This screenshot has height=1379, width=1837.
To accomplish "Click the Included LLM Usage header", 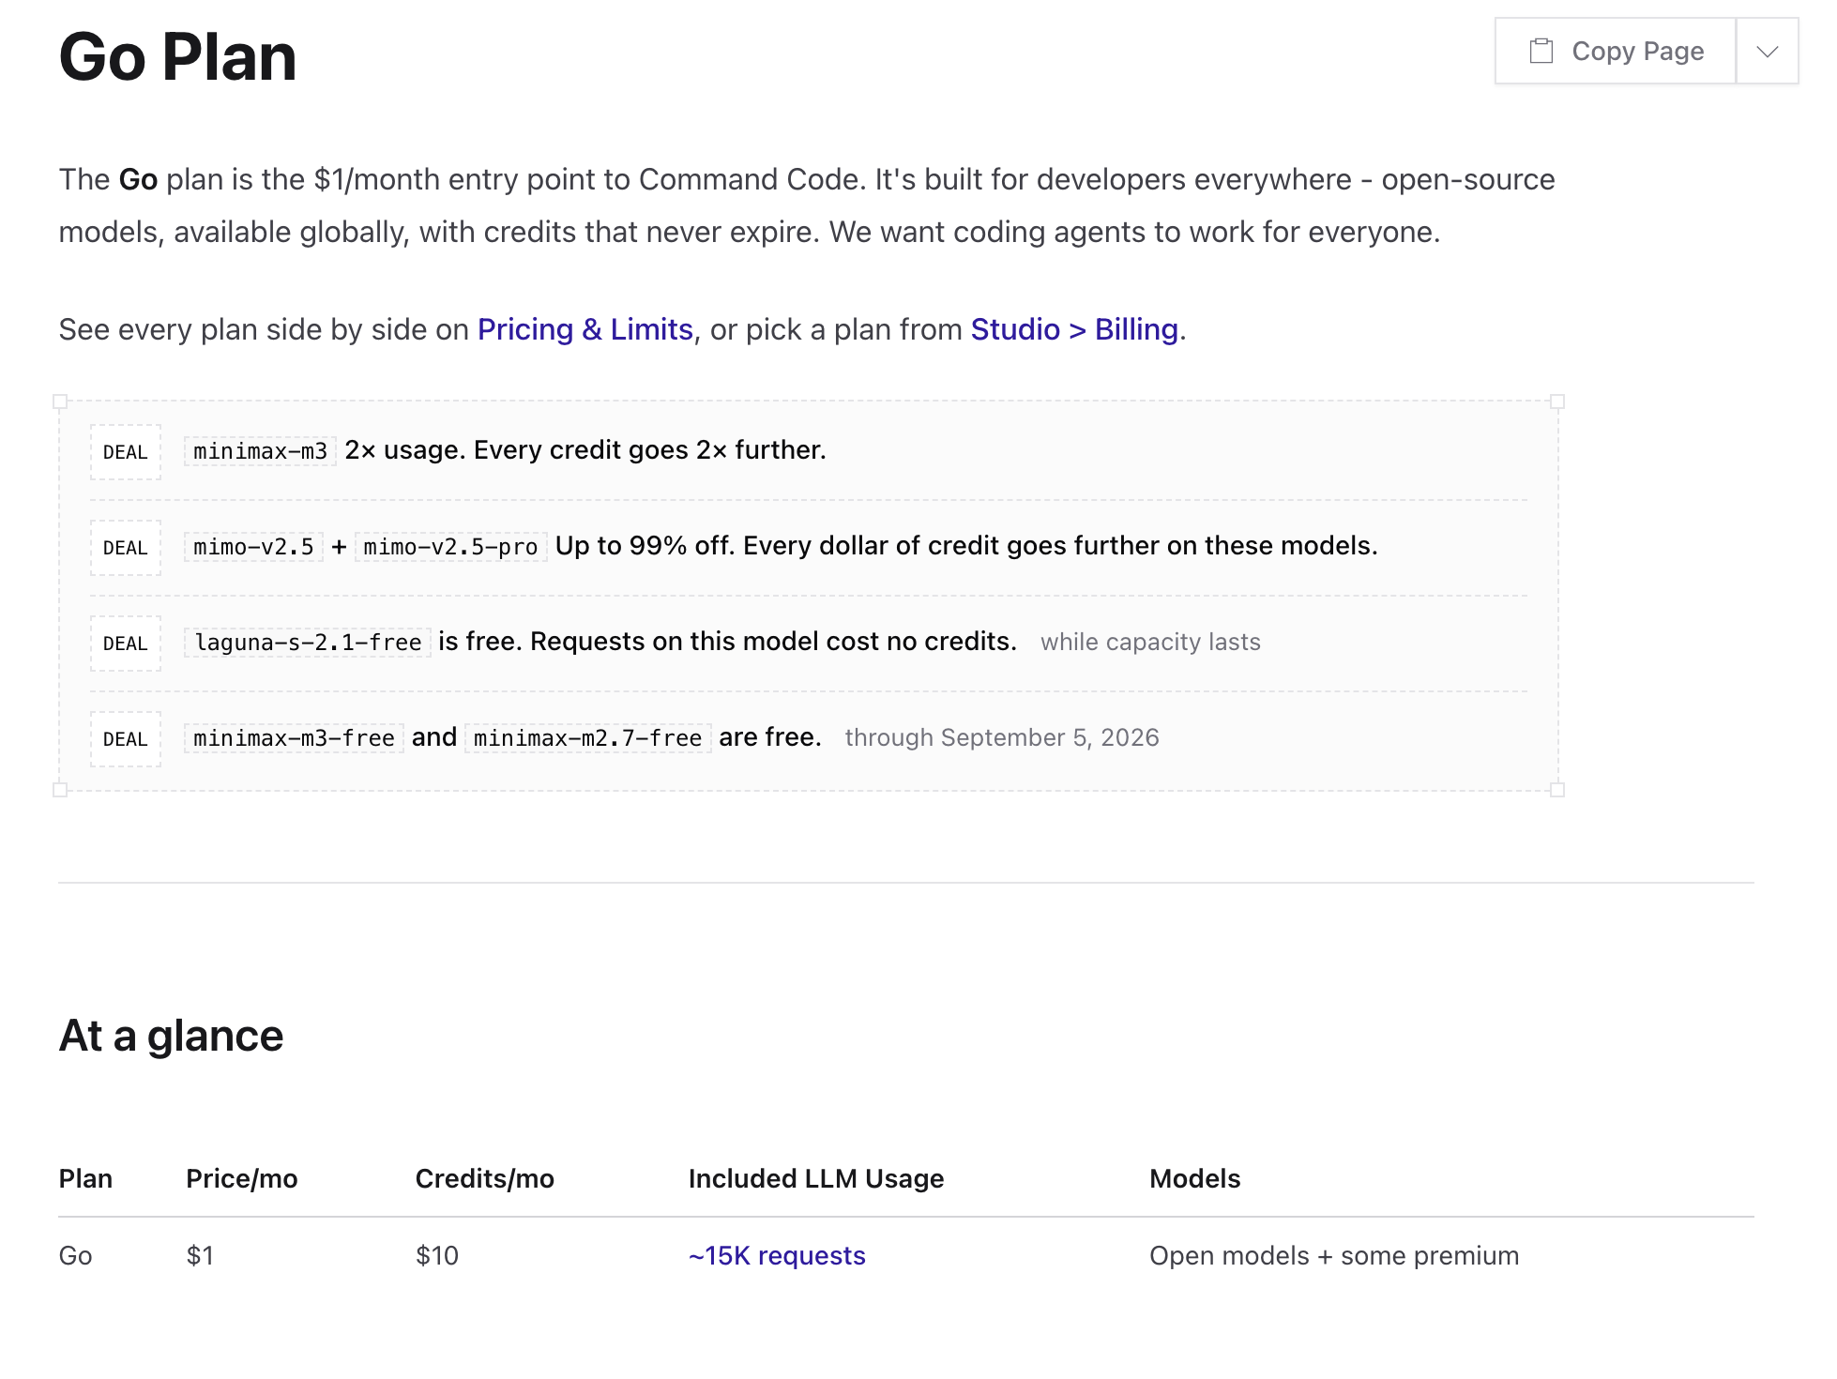I will click(x=816, y=1178).
